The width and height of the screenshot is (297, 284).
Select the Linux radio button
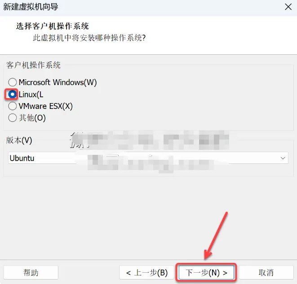point(12,94)
